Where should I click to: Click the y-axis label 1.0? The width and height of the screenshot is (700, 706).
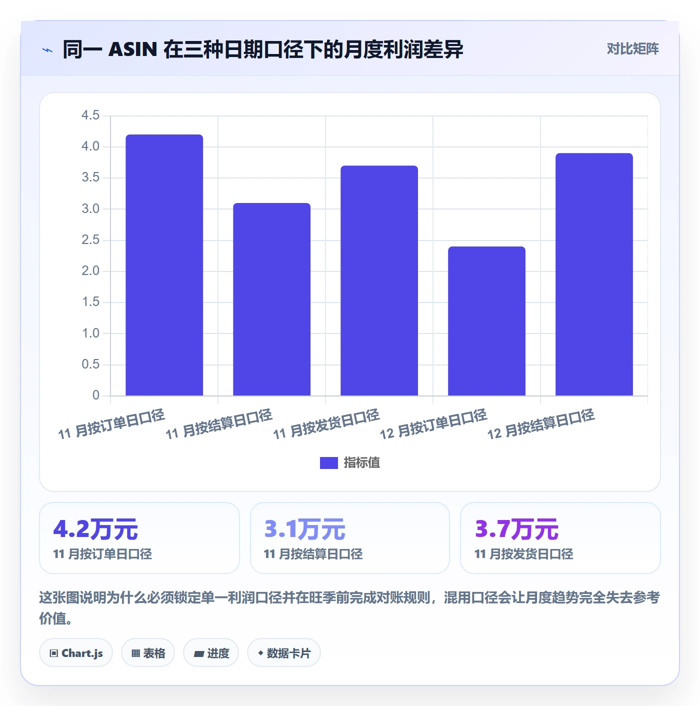[x=90, y=333]
